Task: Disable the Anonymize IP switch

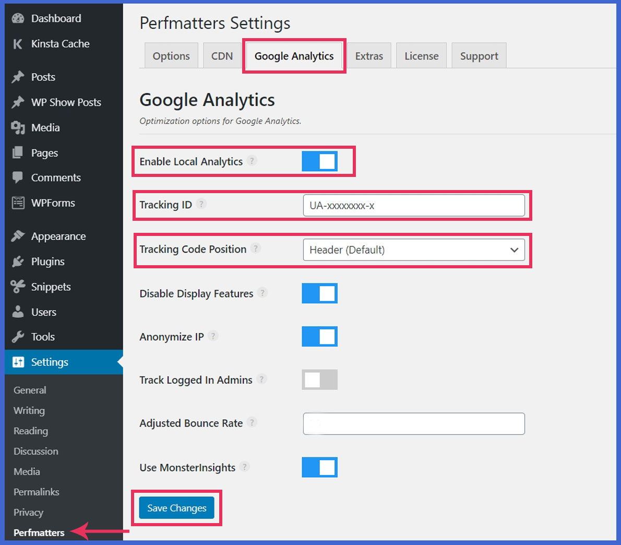Action: [319, 336]
